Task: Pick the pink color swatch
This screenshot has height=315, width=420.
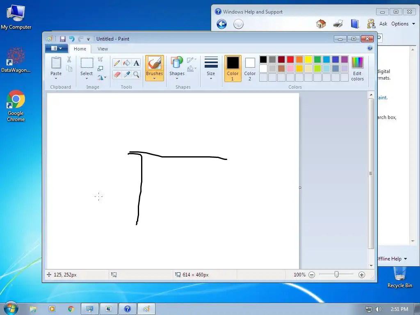Action: click(290, 68)
